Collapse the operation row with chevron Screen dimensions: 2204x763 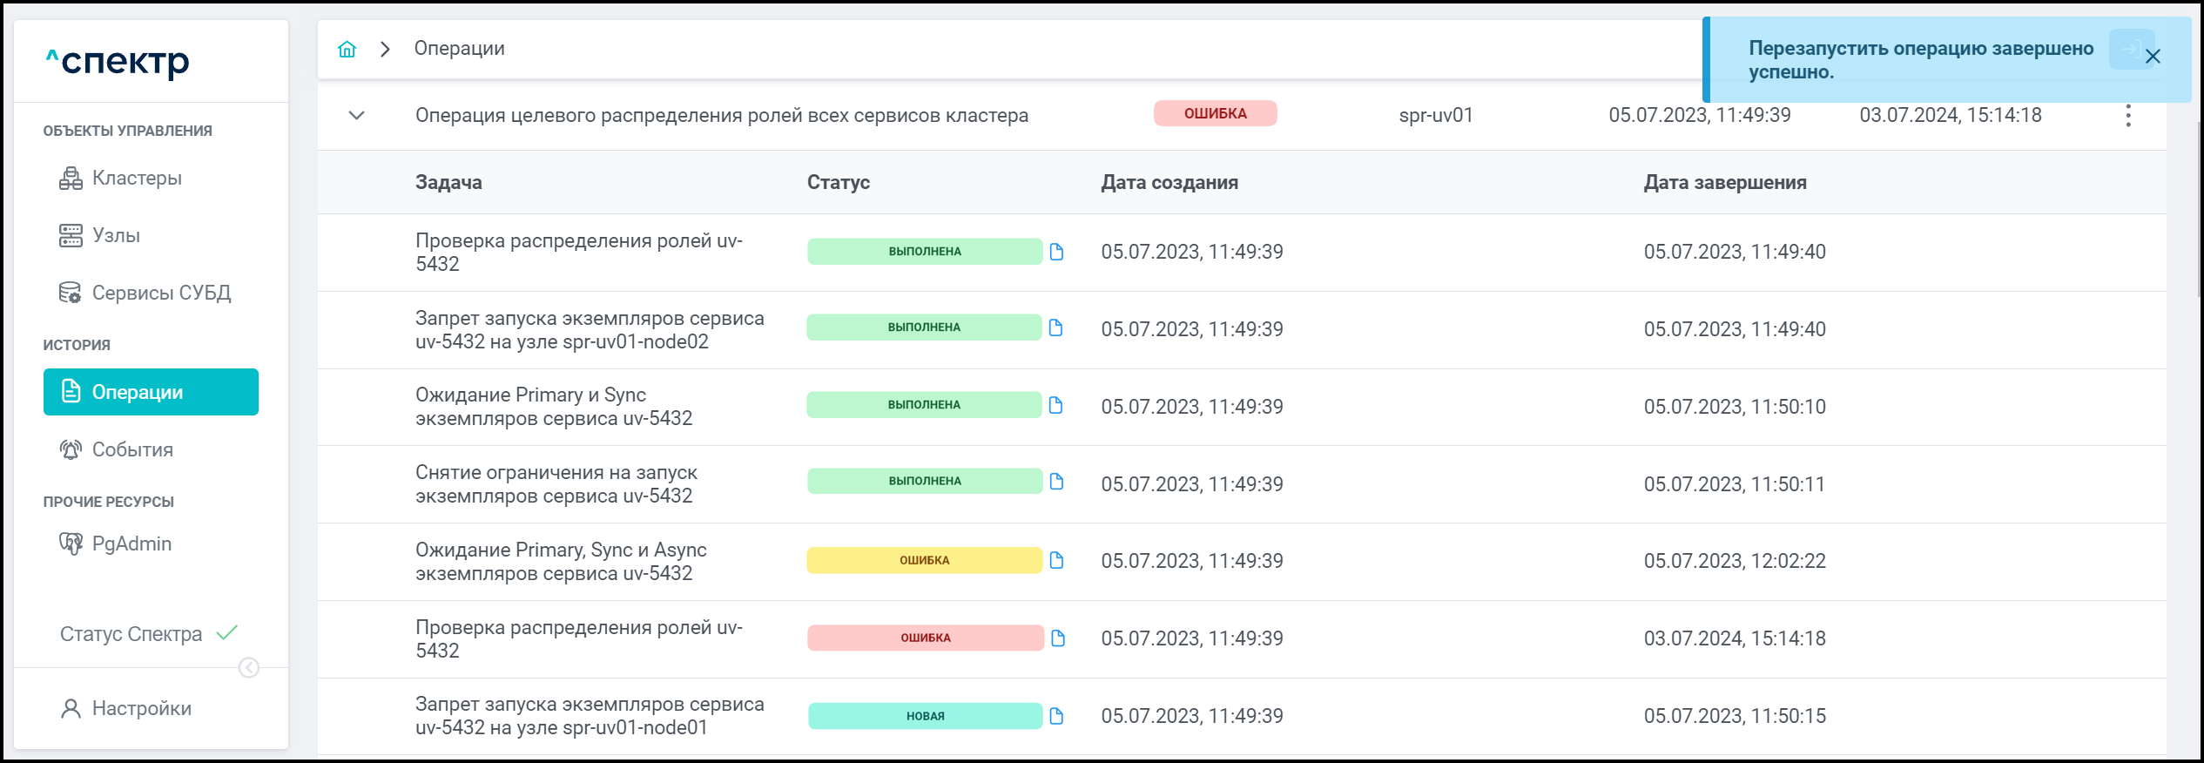pos(356,115)
